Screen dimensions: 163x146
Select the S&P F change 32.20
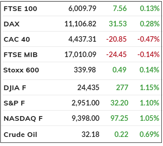click(x=119, y=103)
